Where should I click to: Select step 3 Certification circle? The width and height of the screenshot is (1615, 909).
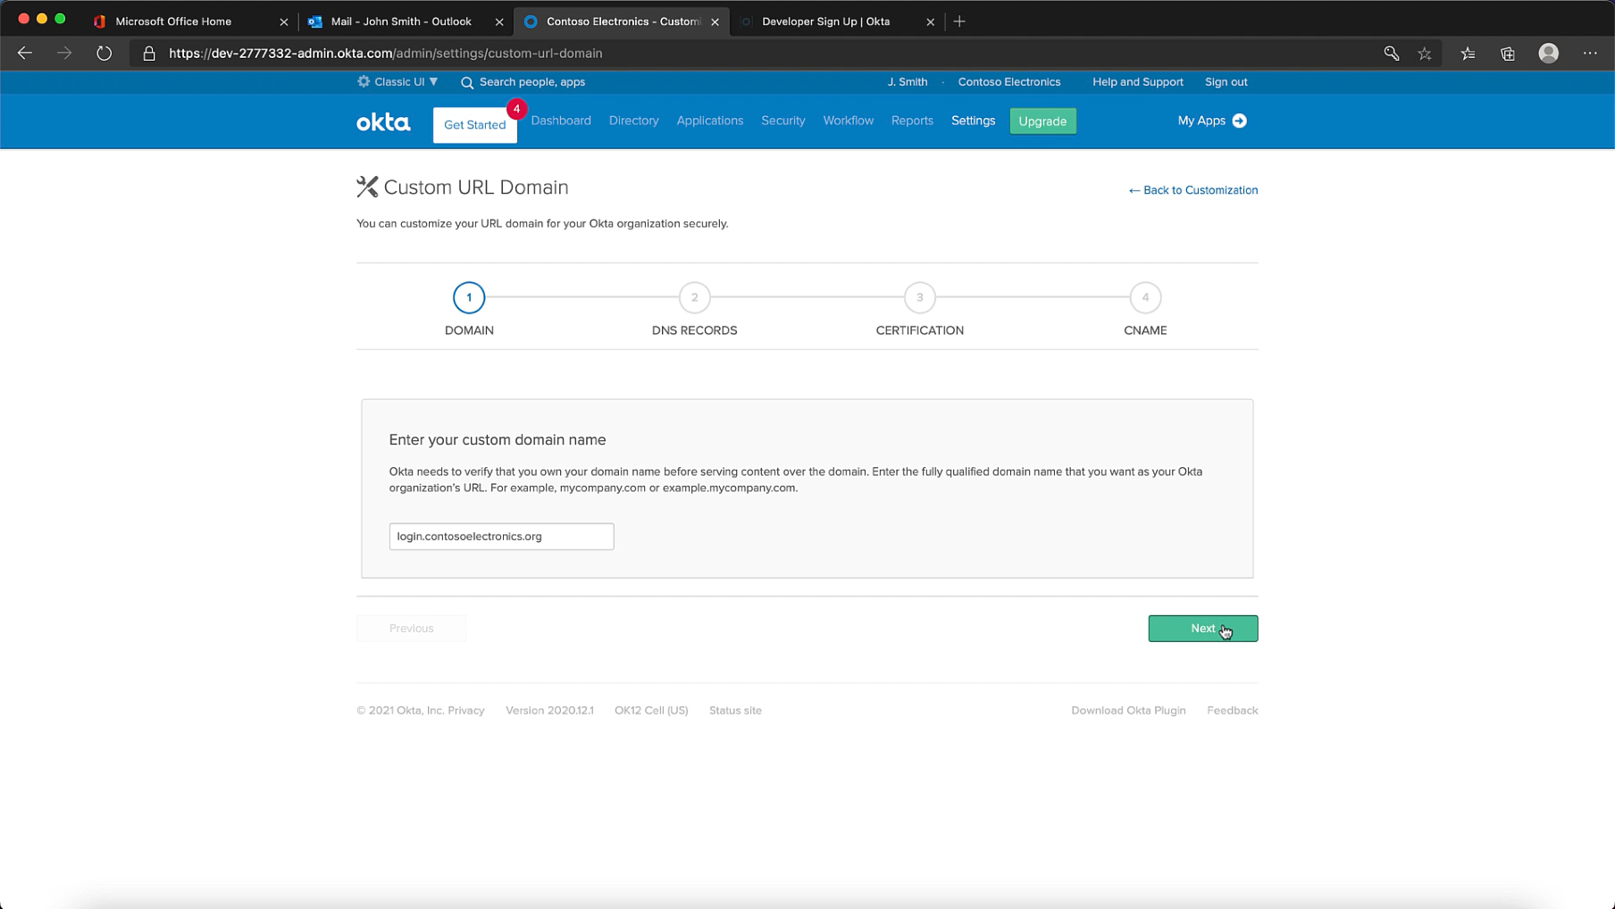pyautogui.click(x=920, y=297)
